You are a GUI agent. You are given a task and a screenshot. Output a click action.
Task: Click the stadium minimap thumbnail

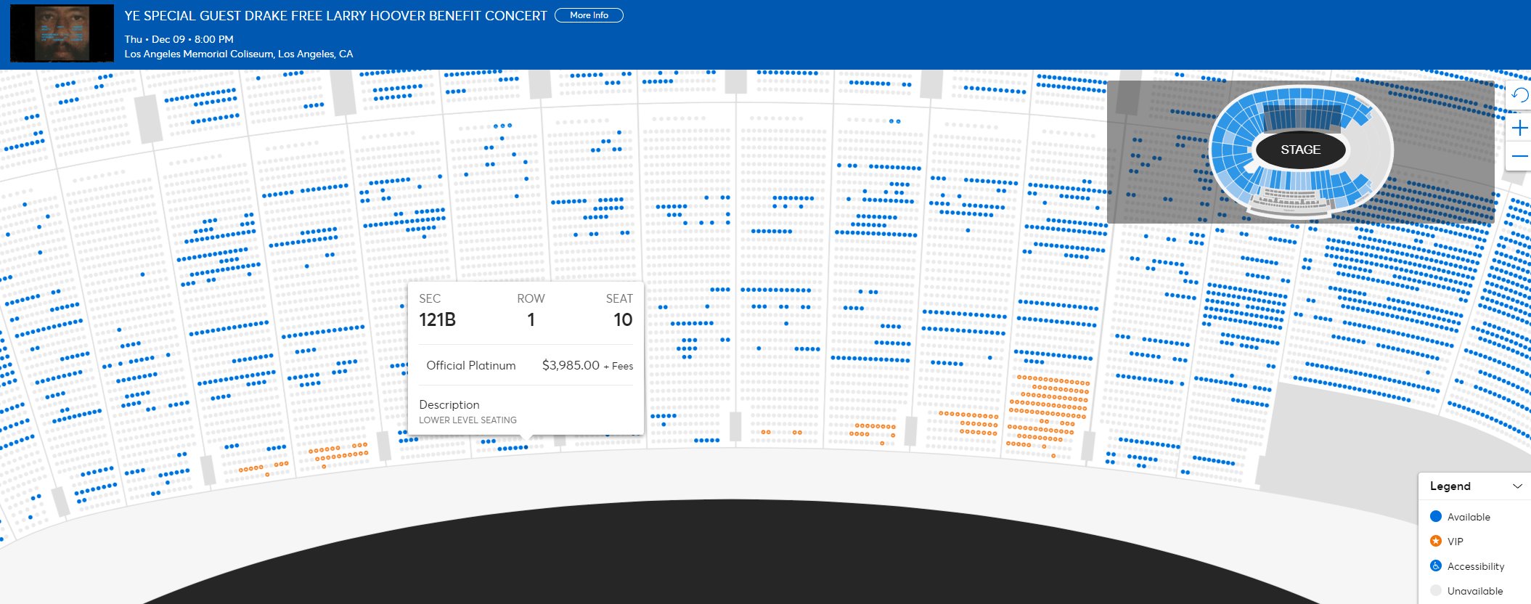[x=1301, y=151]
